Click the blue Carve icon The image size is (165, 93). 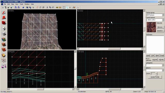[x=23, y=7]
